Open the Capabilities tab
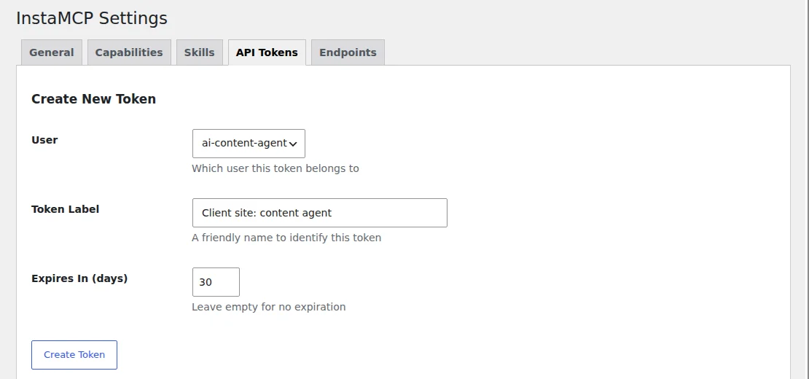This screenshot has width=809, height=379. coord(129,52)
